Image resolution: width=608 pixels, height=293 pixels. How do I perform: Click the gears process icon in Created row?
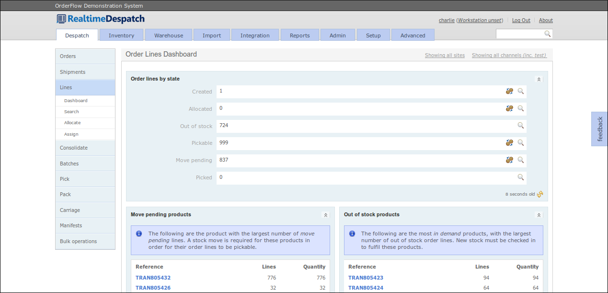[x=509, y=91]
